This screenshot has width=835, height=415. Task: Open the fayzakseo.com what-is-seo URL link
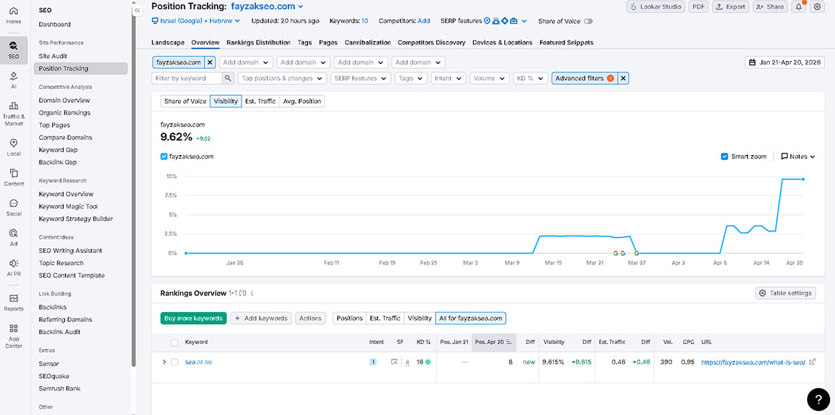[x=753, y=362]
